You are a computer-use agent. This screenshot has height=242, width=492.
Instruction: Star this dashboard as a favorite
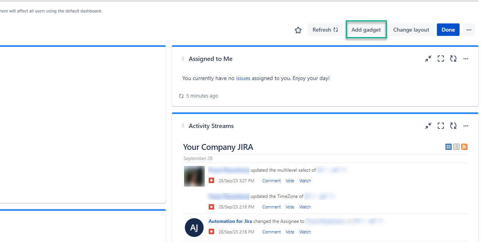[298, 30]
